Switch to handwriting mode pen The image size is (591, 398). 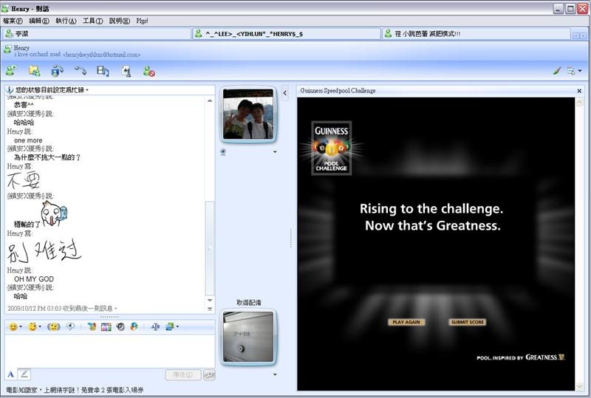pos(24,374)
